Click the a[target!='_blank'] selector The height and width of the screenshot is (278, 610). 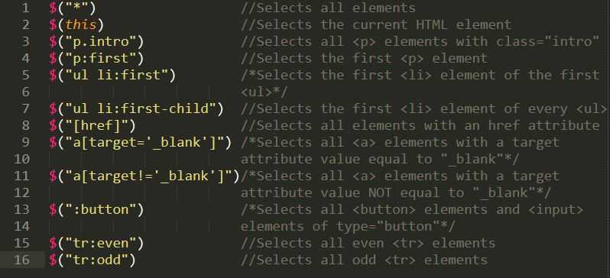point(148,176)
